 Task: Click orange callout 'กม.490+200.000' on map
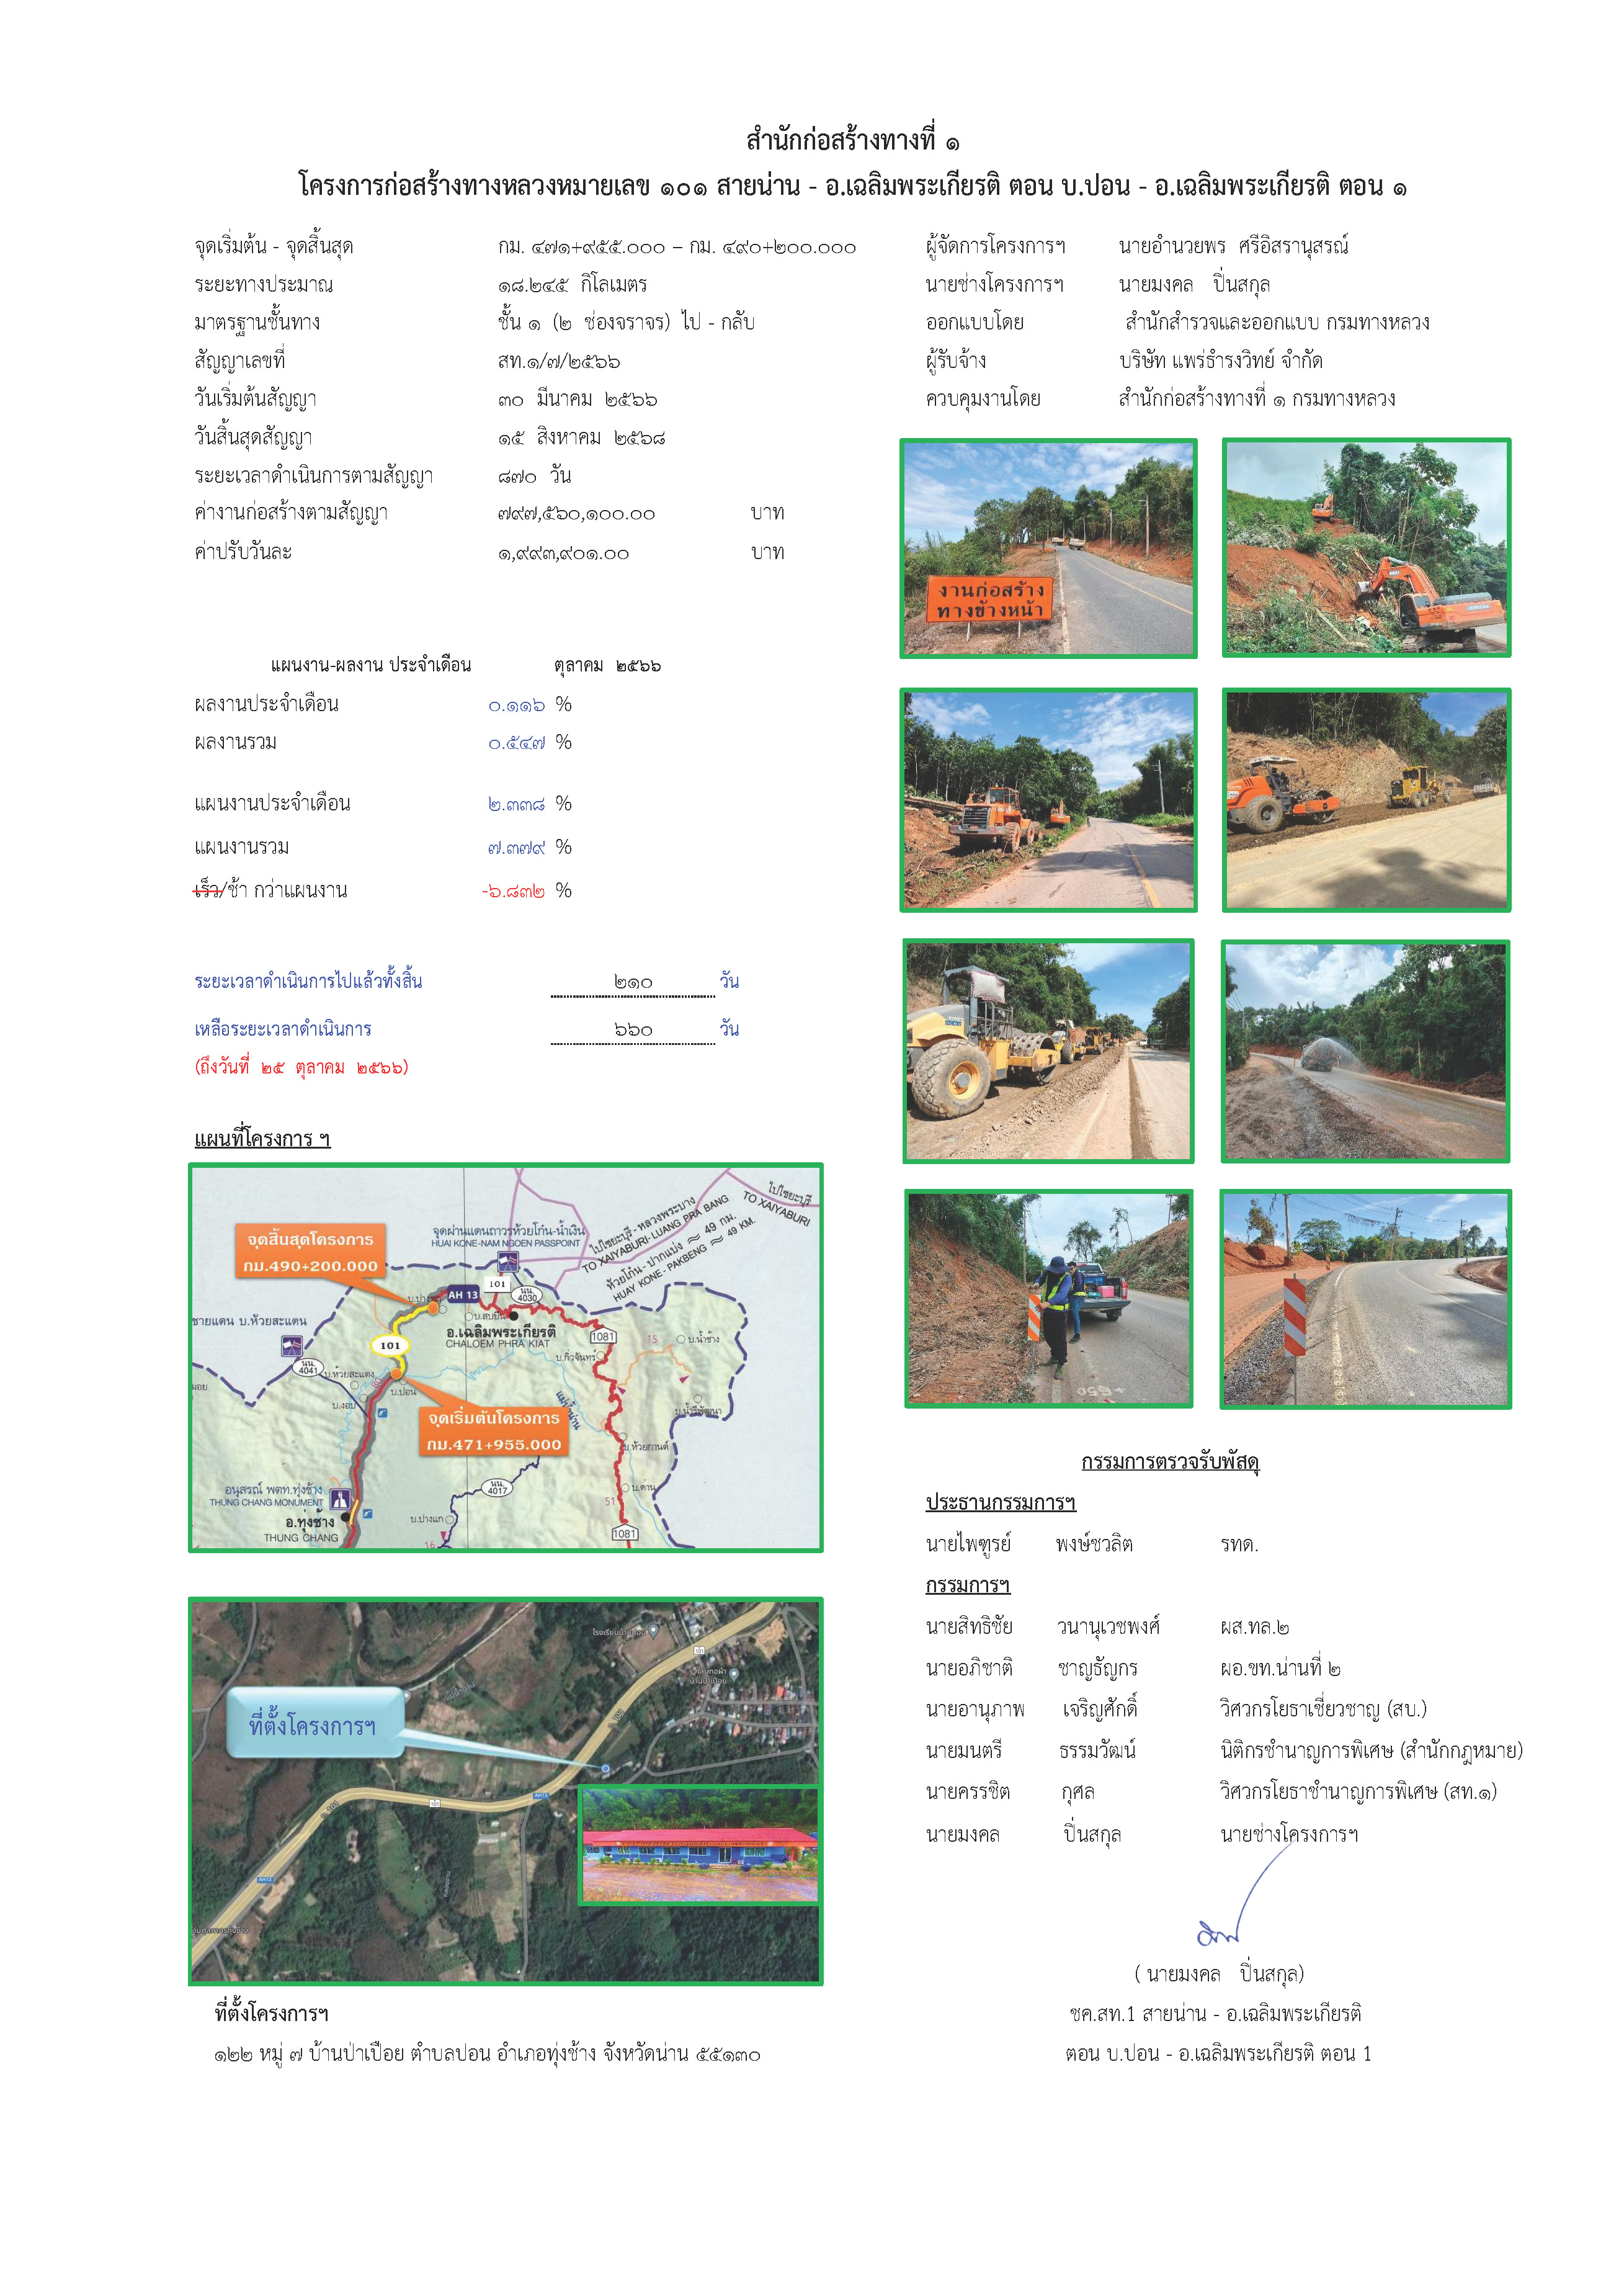point(310,1253)
